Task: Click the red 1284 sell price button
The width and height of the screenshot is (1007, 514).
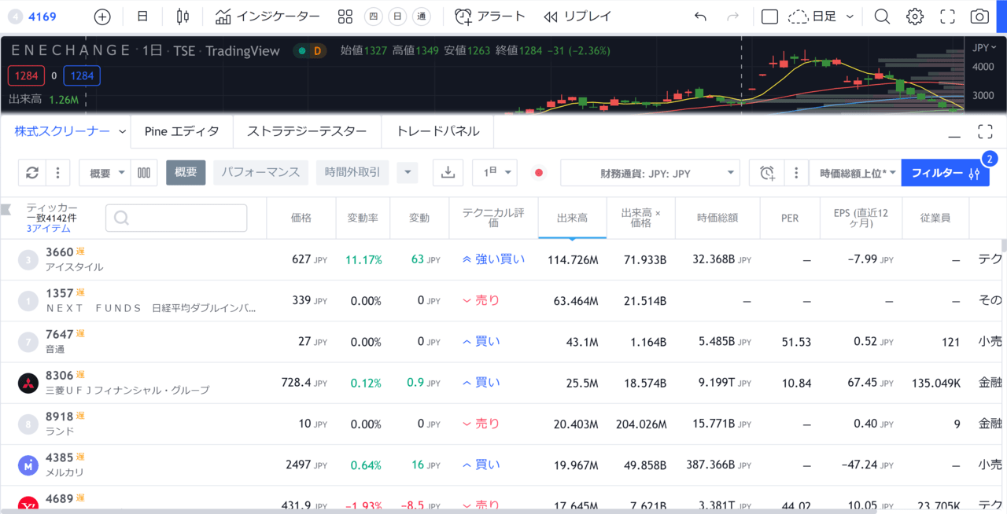Action: pyautogui.click(x=26, y=76)
